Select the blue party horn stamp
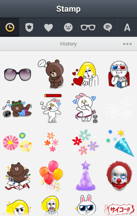This screenshot has height=216, width=137. coord(120,143)
